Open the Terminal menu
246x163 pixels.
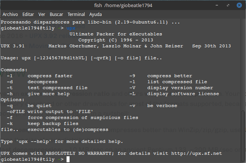76,14
